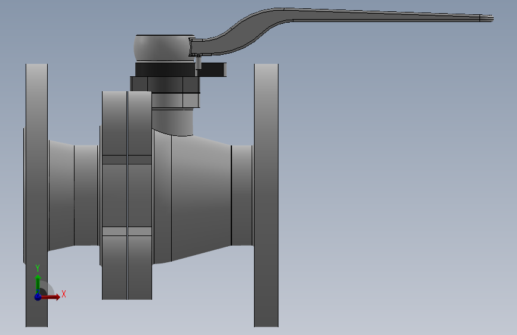Image resolution: width=517 pixels, height=335 pixels.
Task: Select the right end flange of valve
Action: (266, 195)
